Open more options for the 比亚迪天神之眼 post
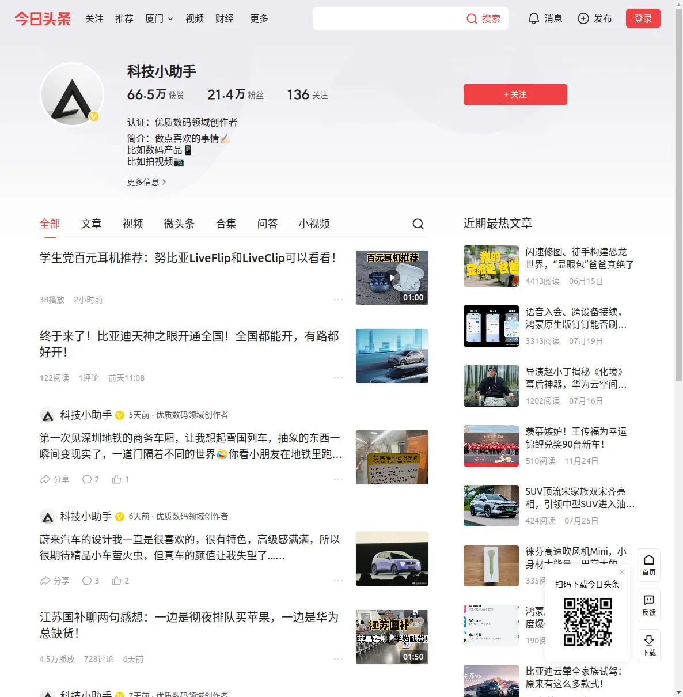This screenshot has height=697, width=683. 338,378
